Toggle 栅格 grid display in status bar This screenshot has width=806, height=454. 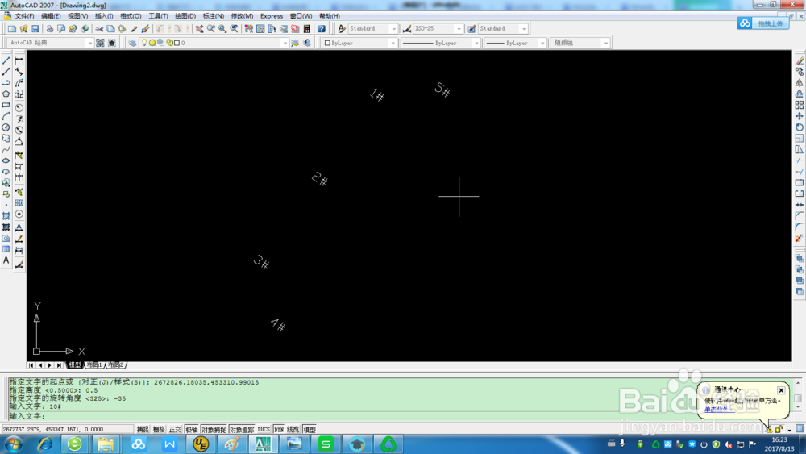[x=159, y=429]
